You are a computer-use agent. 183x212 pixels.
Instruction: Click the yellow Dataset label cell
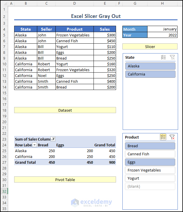(65, 110)
